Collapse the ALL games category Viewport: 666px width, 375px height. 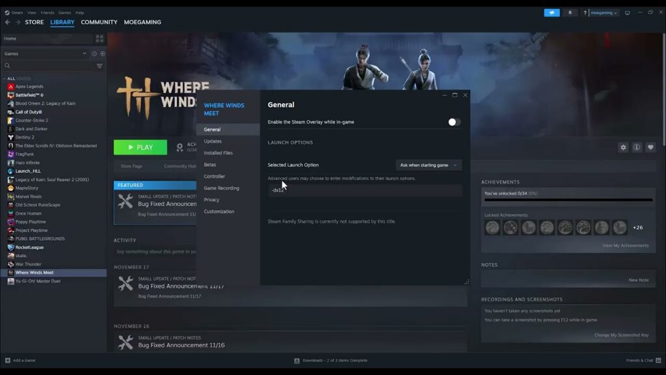coord(5,79)
